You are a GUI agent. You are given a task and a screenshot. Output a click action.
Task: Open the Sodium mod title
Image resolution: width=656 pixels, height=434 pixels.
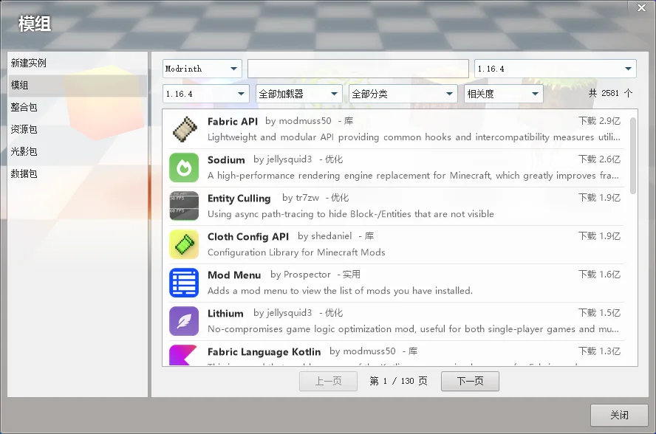pos(226,159)
